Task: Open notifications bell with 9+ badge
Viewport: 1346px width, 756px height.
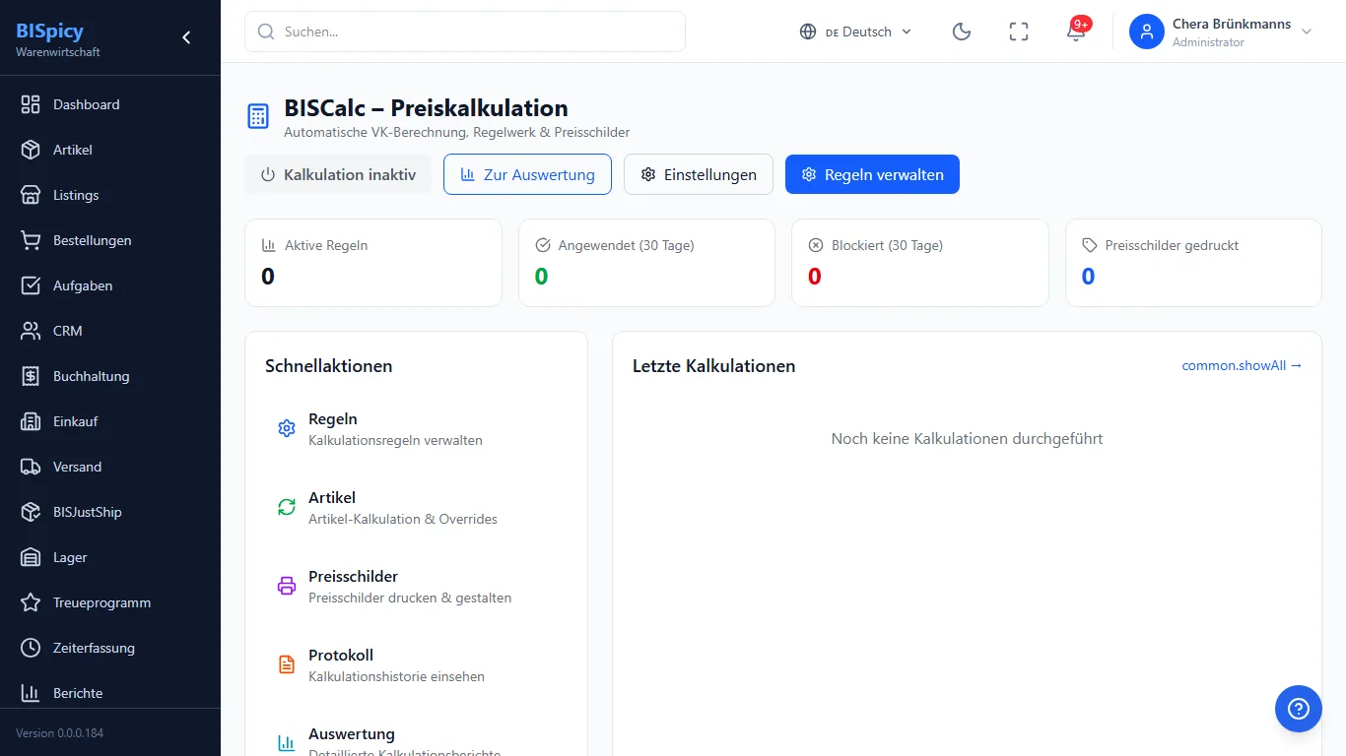Action: 1076,31
